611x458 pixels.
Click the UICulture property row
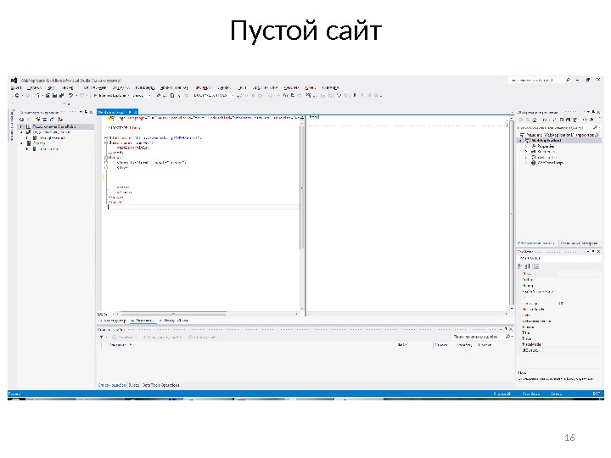(558, 350)
